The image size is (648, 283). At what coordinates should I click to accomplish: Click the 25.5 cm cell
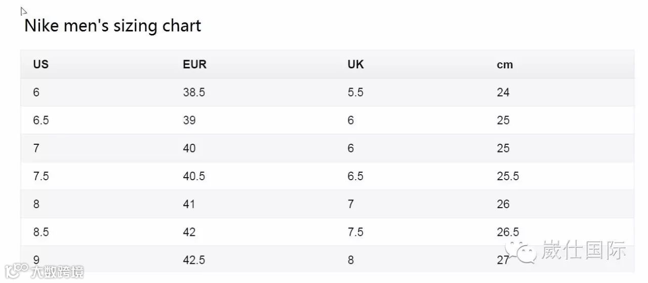click(508, 176)
